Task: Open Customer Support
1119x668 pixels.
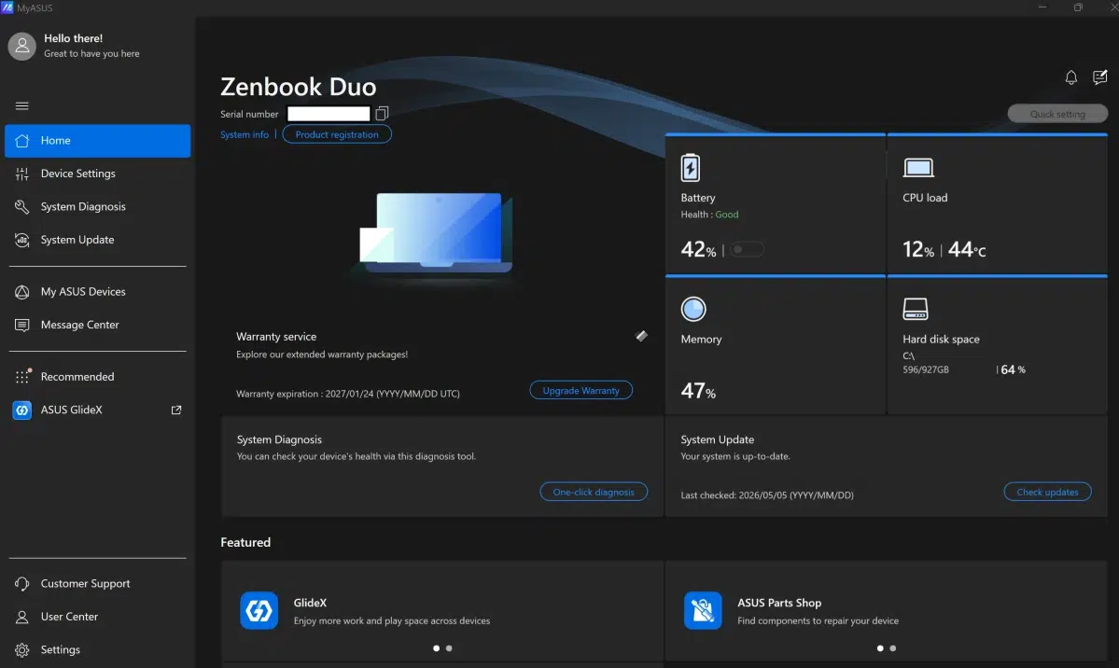Action: (x=98, y=583)
